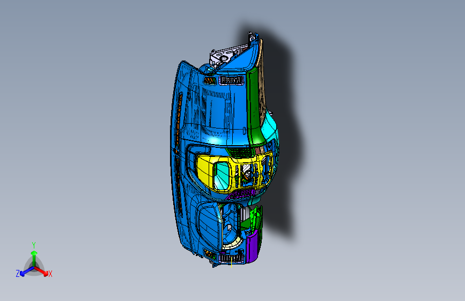Click the red X axis arrow of the triad
465x301 pixels.
click(41, 272)
